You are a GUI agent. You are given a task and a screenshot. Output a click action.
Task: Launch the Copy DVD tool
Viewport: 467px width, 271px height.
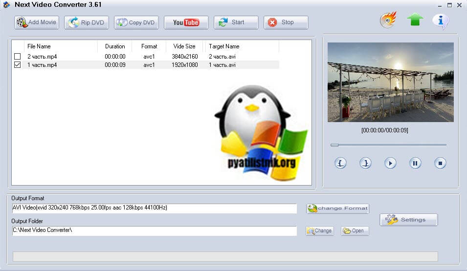coord(136,22)
